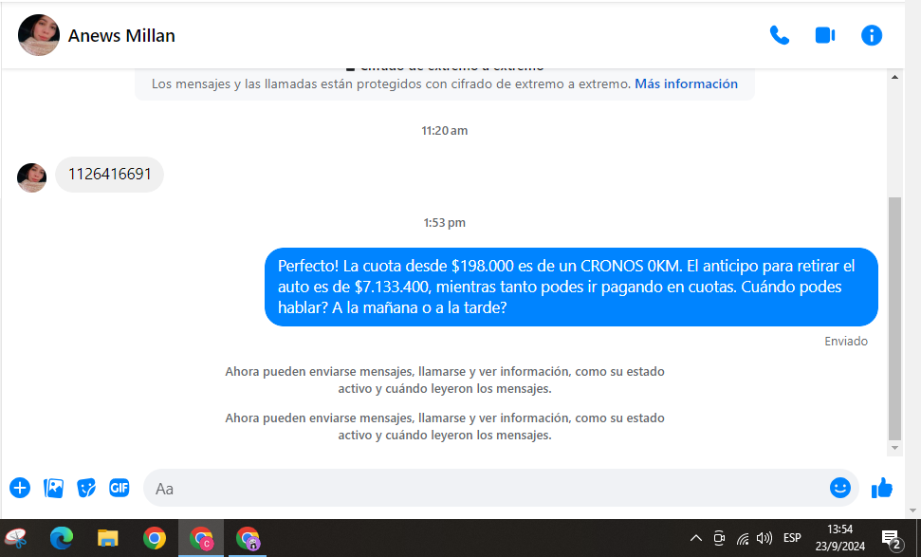Switch the ESP input language
Viewport: 921px width, 557px height.
792,538
